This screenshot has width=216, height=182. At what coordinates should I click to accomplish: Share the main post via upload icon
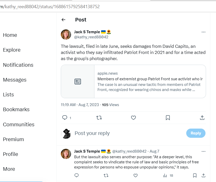pyautogui.click(x=202, y=118)
